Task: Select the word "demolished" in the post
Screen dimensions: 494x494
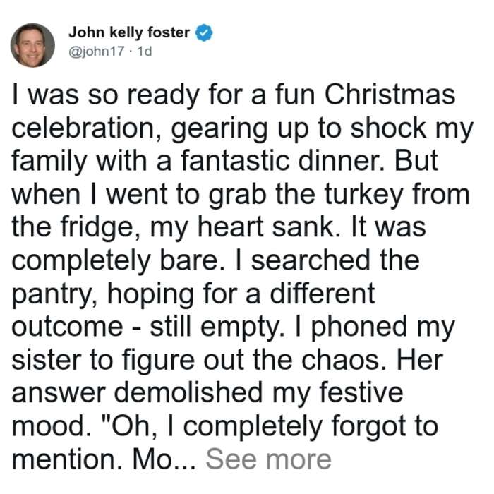Action: click(x=188, y=393)
